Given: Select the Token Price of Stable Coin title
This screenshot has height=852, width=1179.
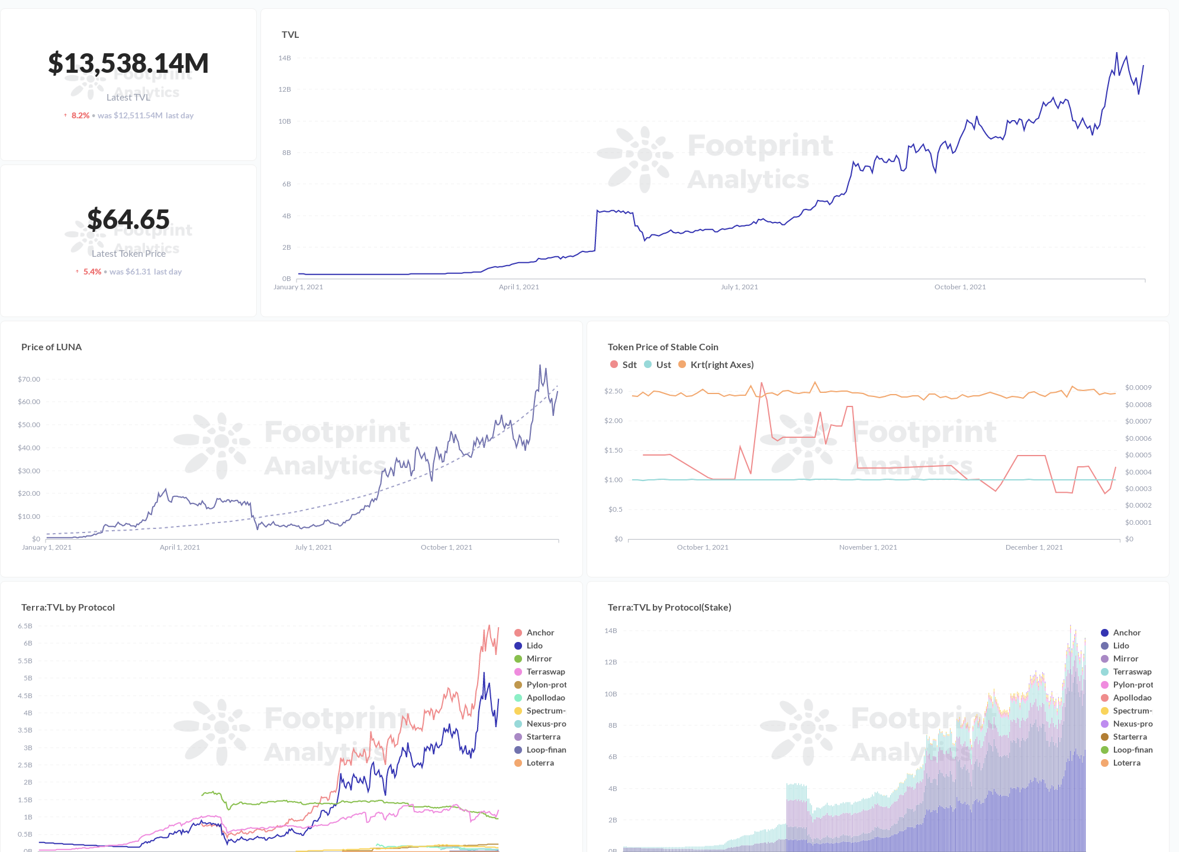Looking at the screenshot, I should tap(663, 347).
